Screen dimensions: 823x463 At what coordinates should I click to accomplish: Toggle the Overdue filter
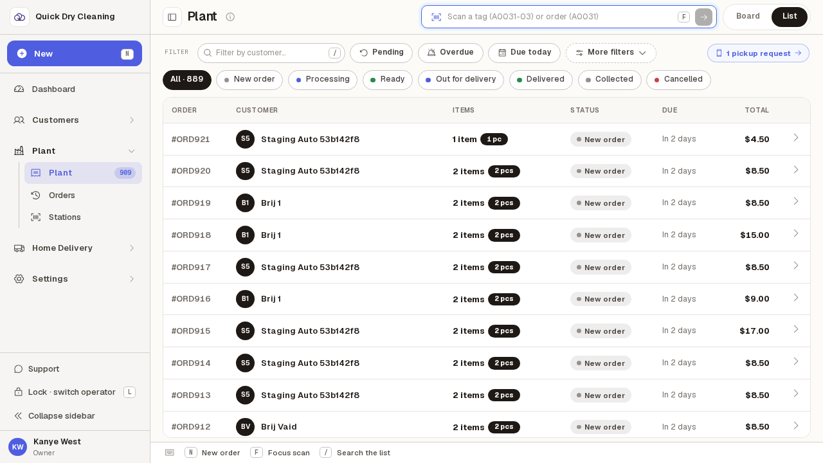click(451, 53)
